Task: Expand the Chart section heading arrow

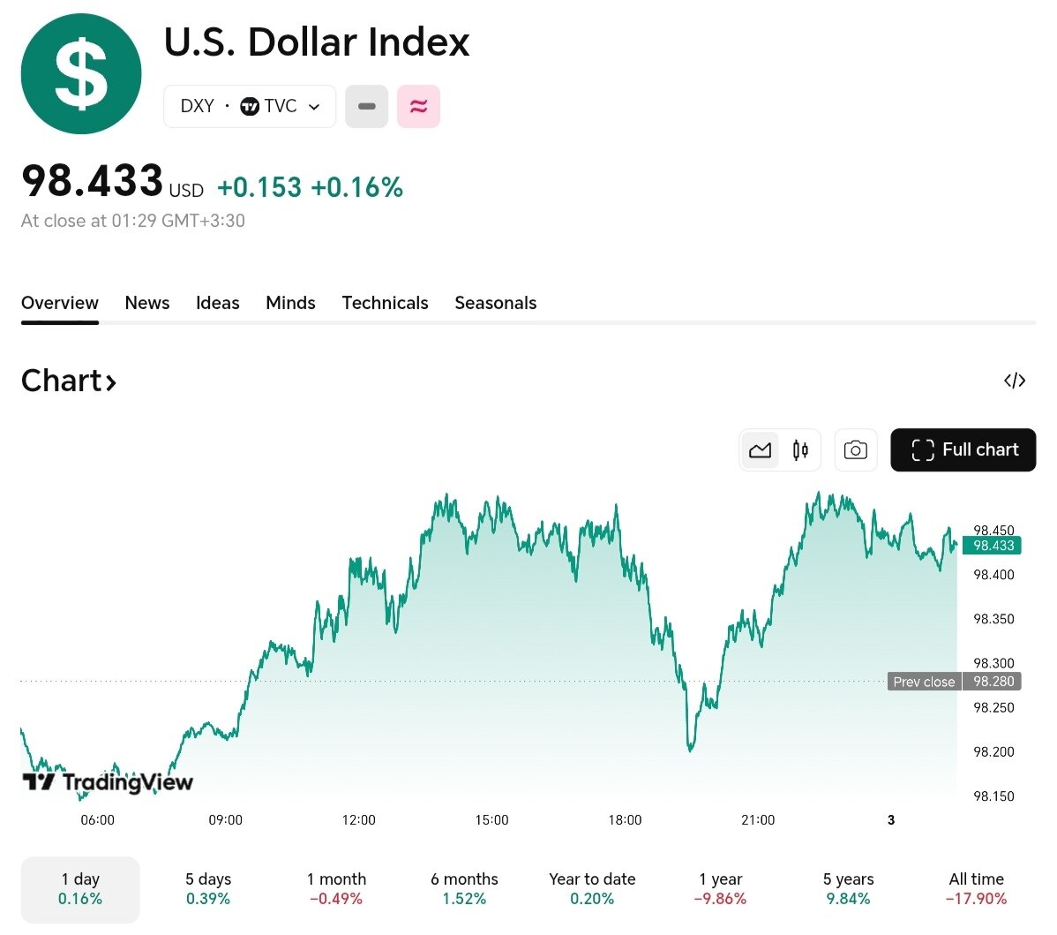Action: (x=111, y=382)
